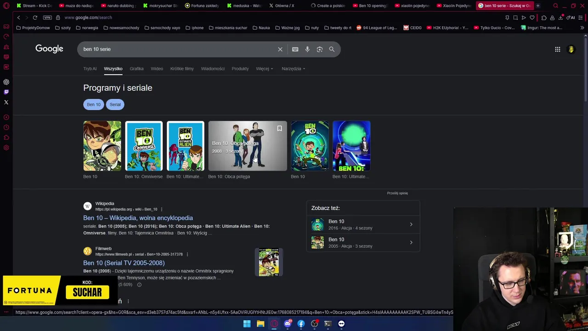Expand the 'Więcej' search filter dropdown
Screen dimensions: 588x331
pyautogui.click(x=264, y=68)
